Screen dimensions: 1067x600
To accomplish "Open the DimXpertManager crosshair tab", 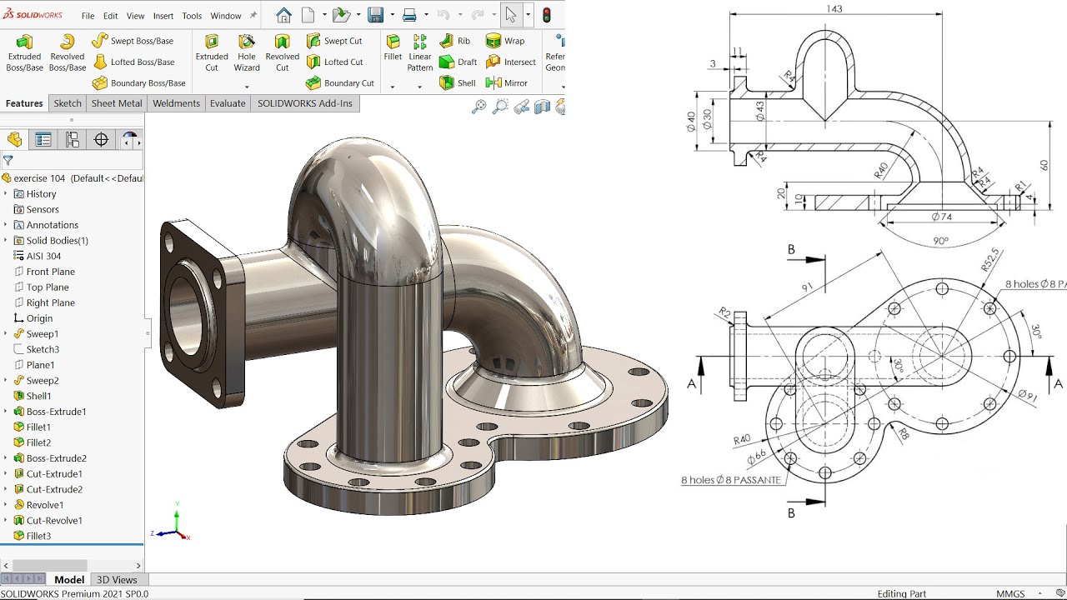I will 101,140.
